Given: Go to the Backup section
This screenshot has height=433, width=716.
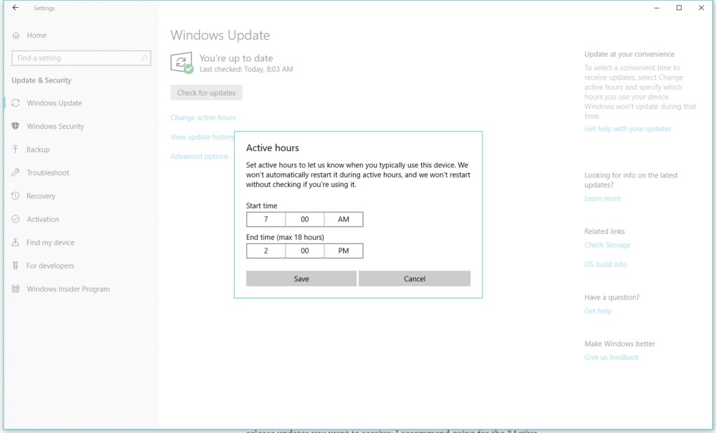Looking at the screenshot, I should click(38, 150).
